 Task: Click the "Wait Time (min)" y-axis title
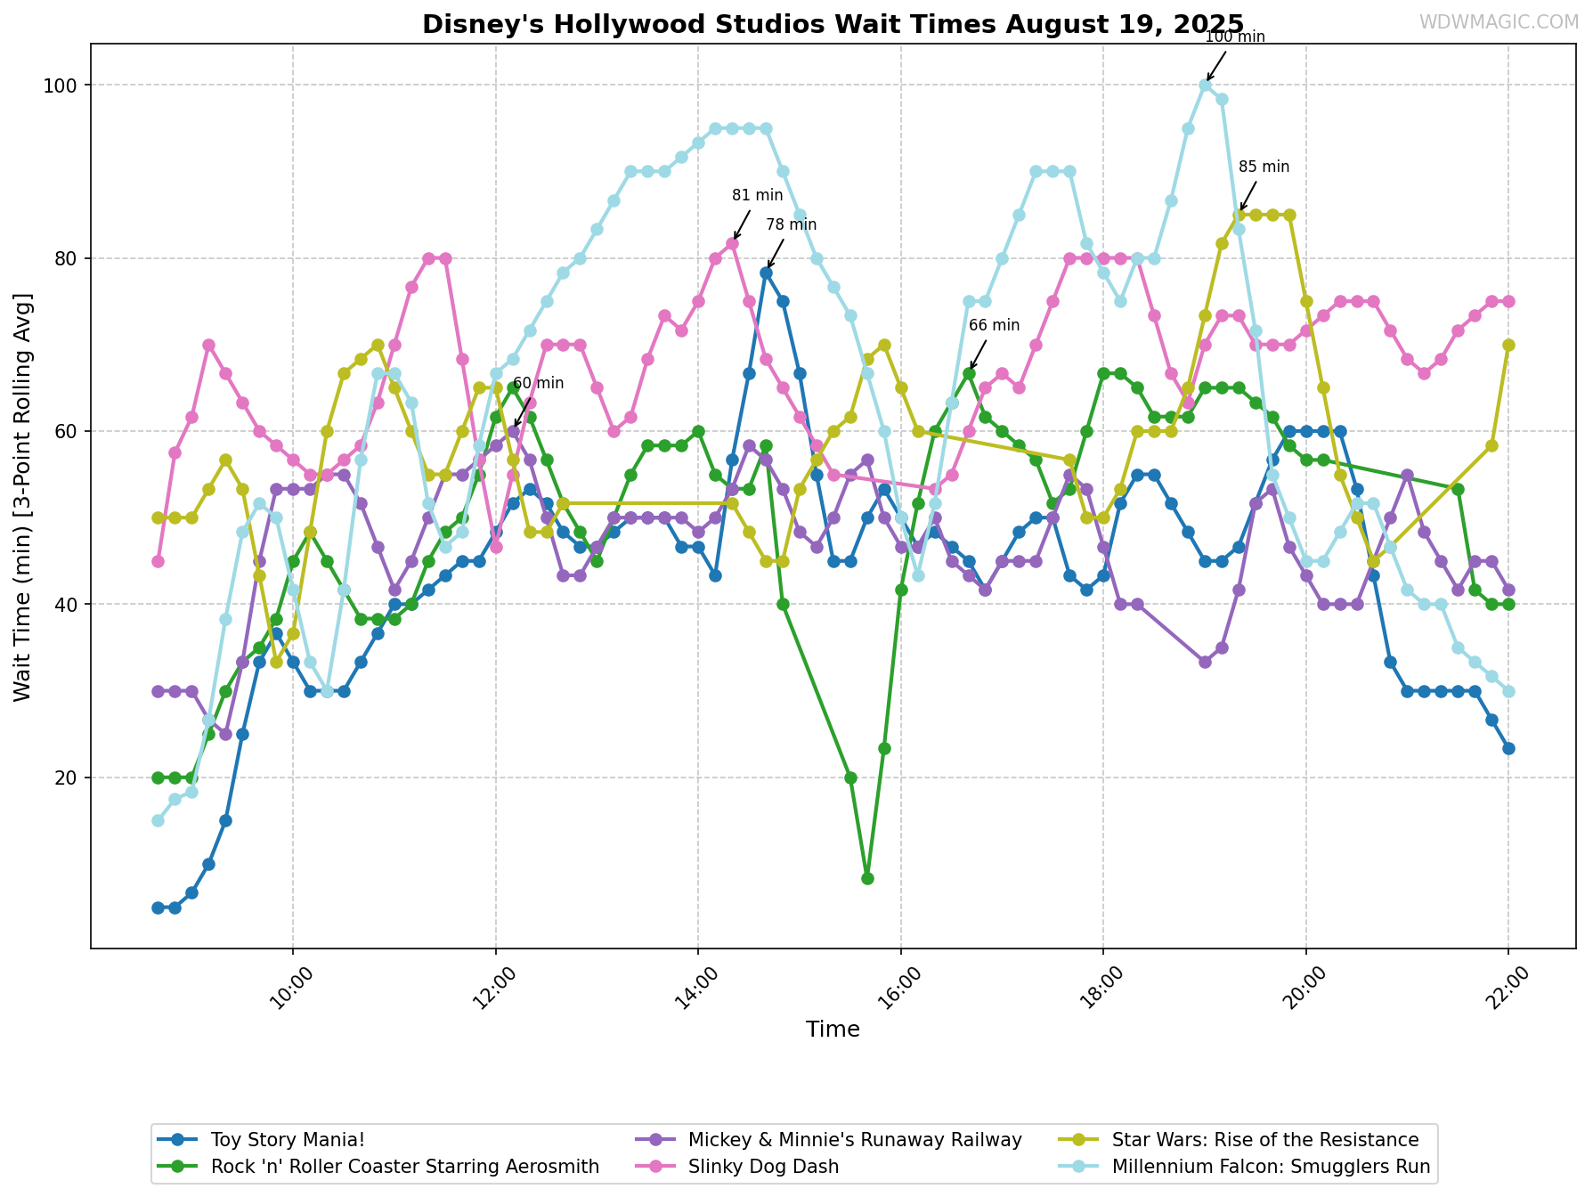[x=22, y=496]
